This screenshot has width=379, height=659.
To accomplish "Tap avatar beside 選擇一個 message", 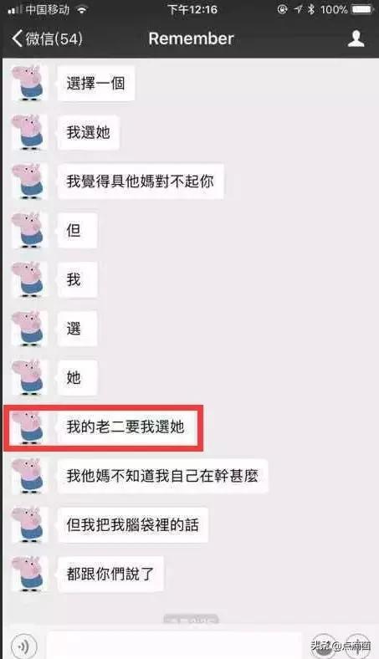I will tap(28, 83).
